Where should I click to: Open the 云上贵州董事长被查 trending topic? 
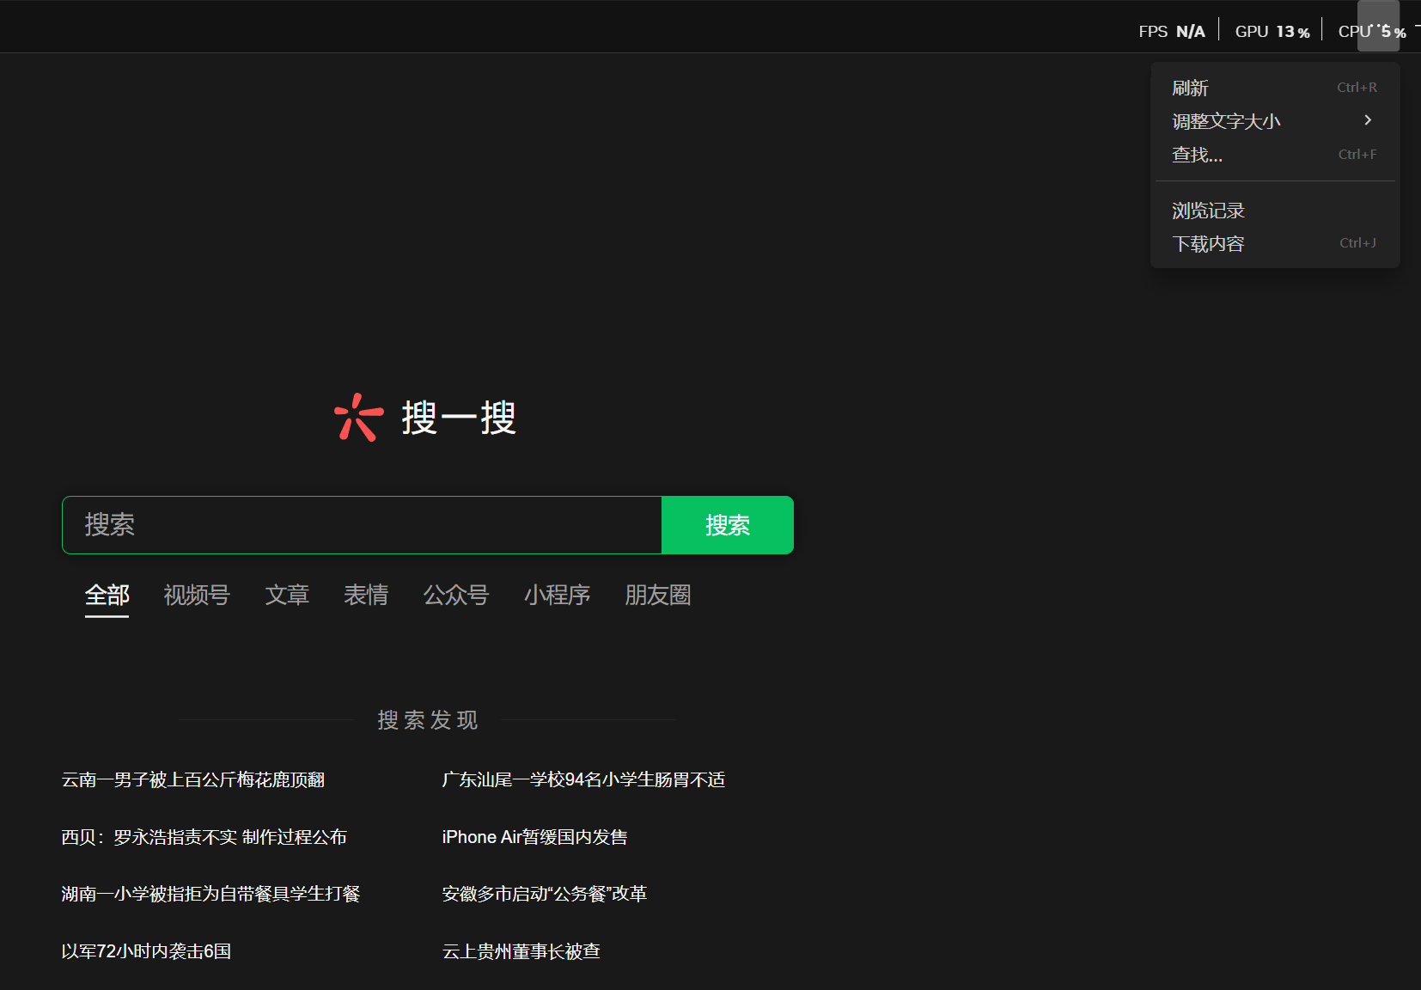tap(521, 951)
